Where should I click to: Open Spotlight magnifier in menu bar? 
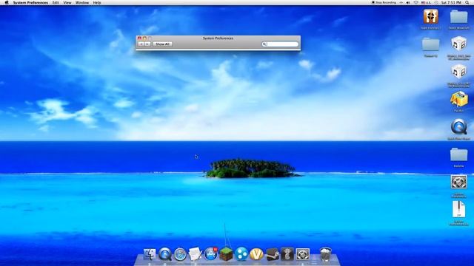click(x=467, y=2)
